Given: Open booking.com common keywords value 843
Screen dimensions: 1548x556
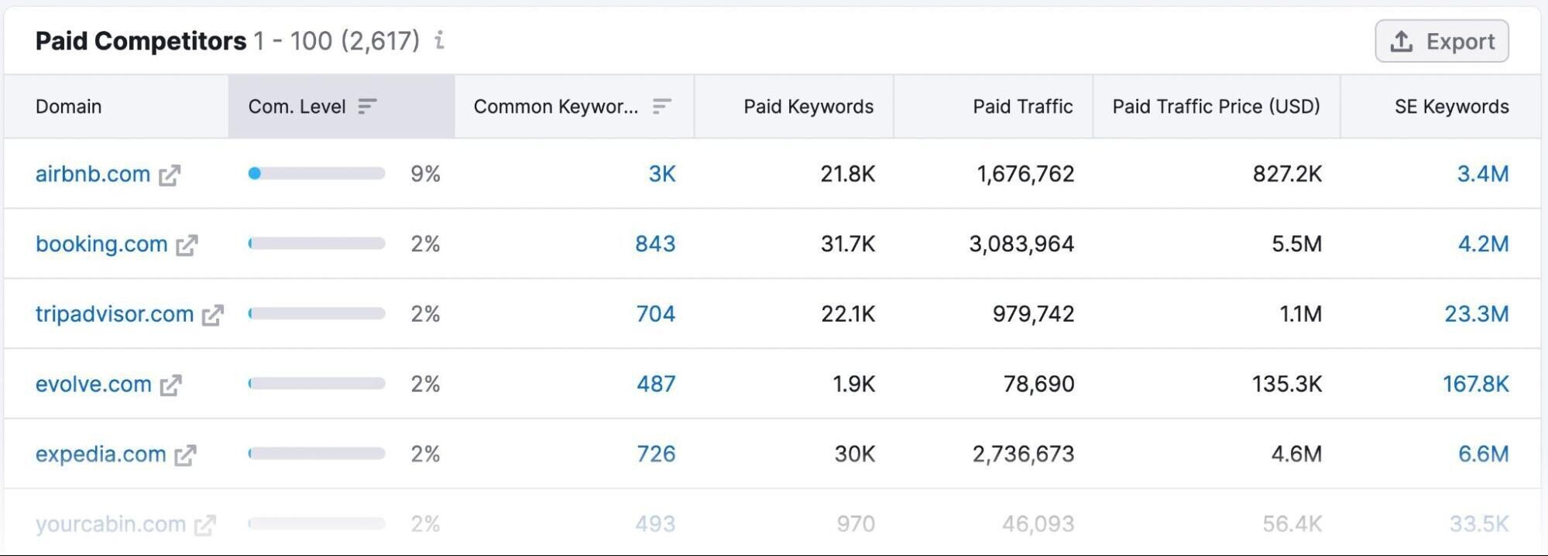Looking at the screenshot, I should [655, 244].
